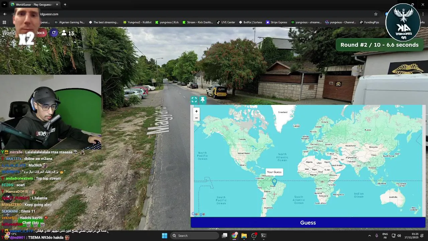Open File Explorer from the taskbar
428x241 pixels.
click(x=244, y=236)
